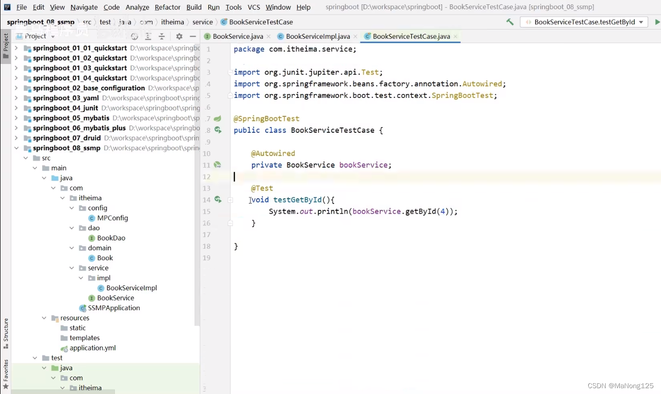Click the service breadcrumb in the navigation bar
The width and height of the screenshot is (661, 394).
202,22
